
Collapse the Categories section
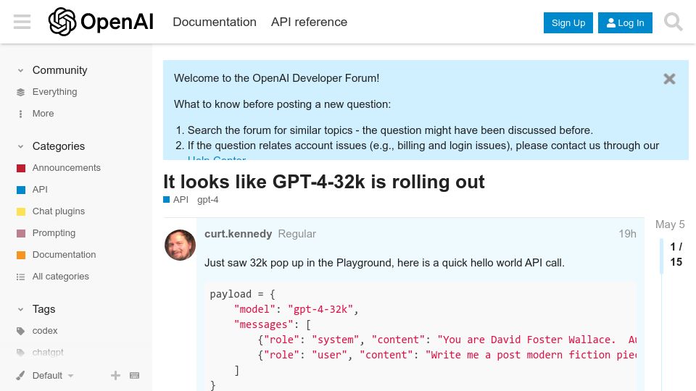(20, 146)
